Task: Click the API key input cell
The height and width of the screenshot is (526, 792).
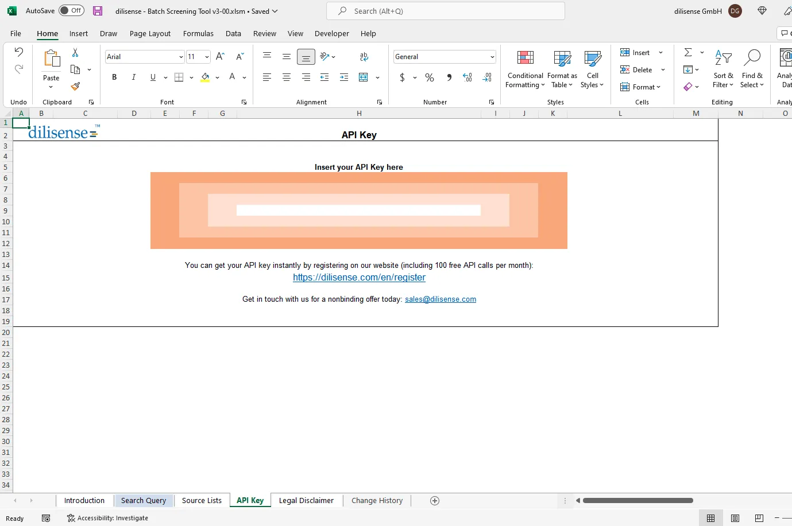Action: 358,211
